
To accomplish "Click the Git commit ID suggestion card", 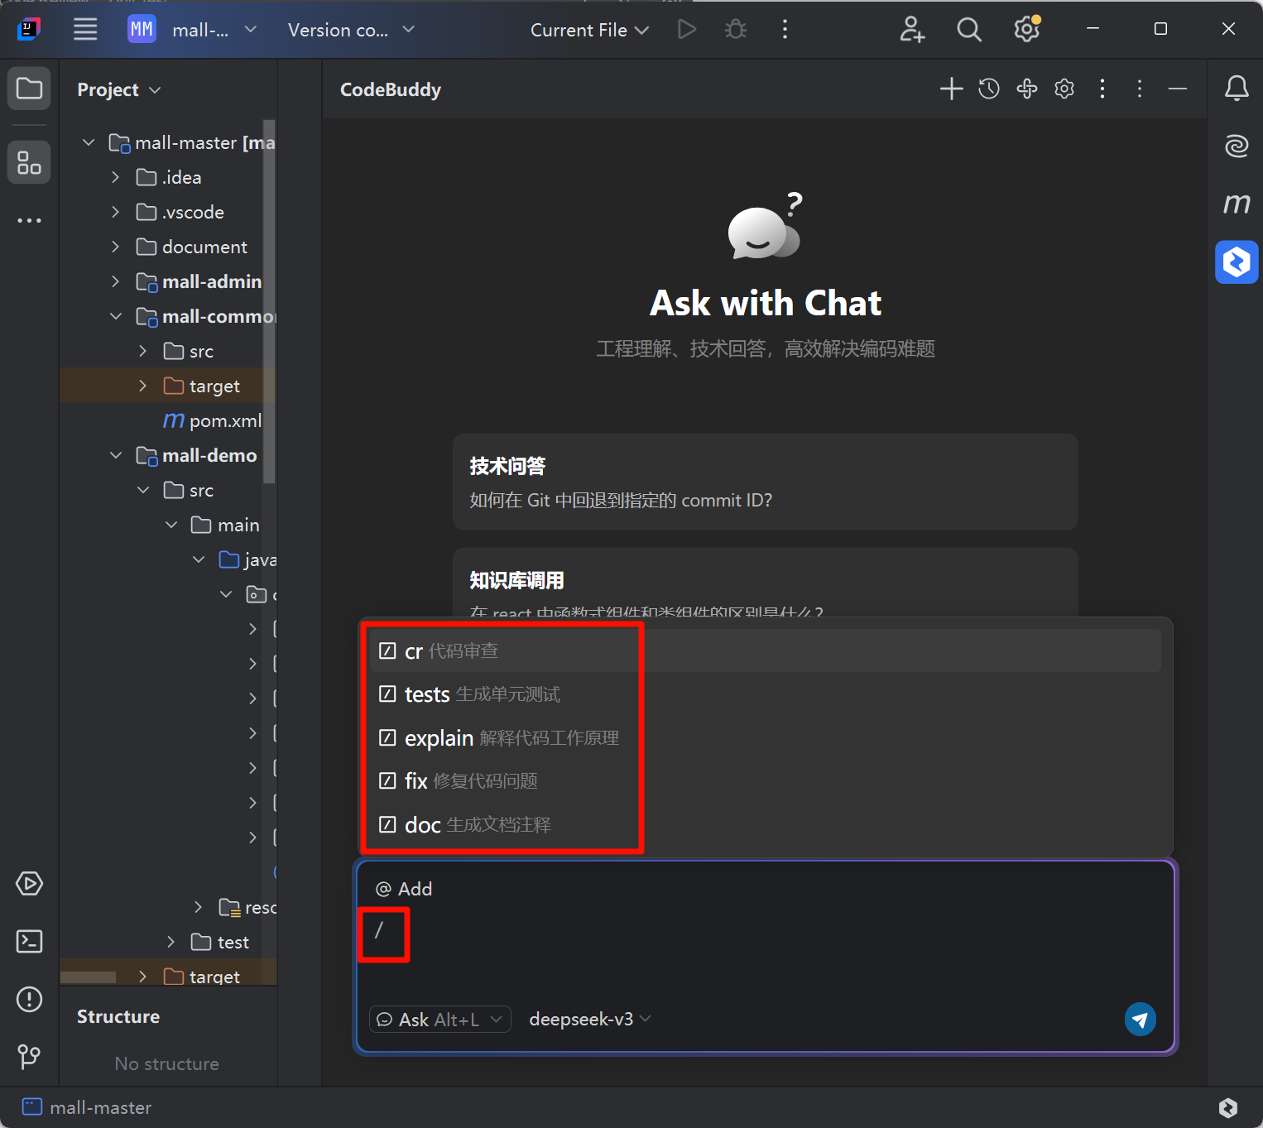I will (765, 482).
